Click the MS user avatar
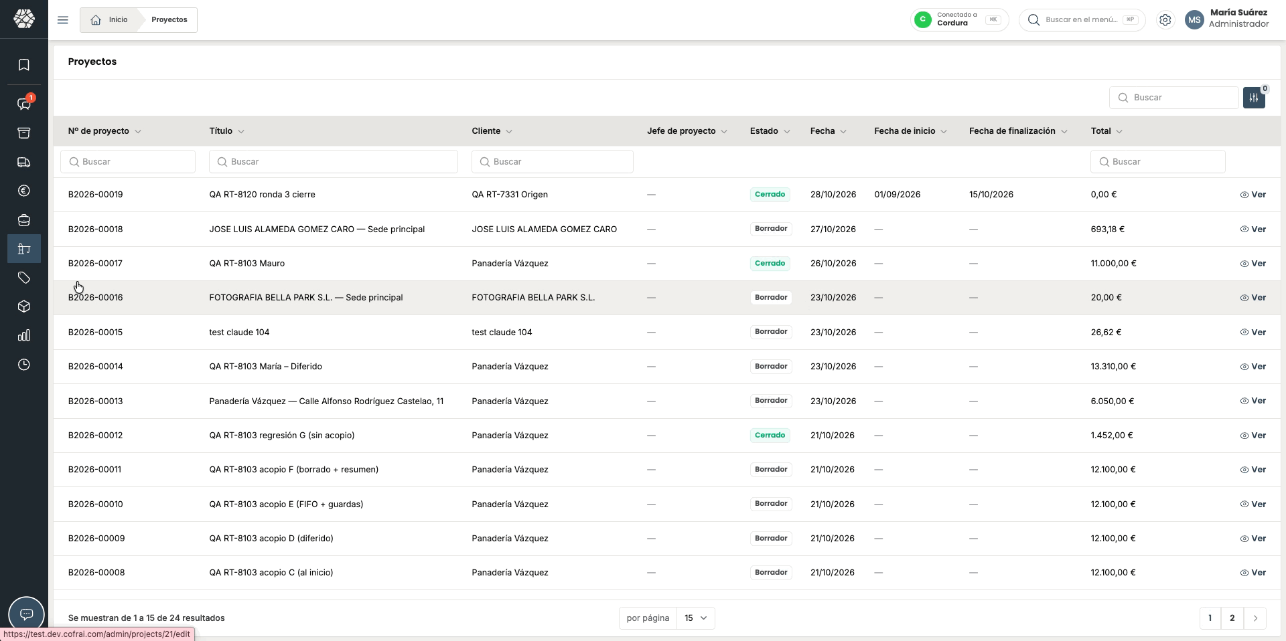 tap(1194, 20)
